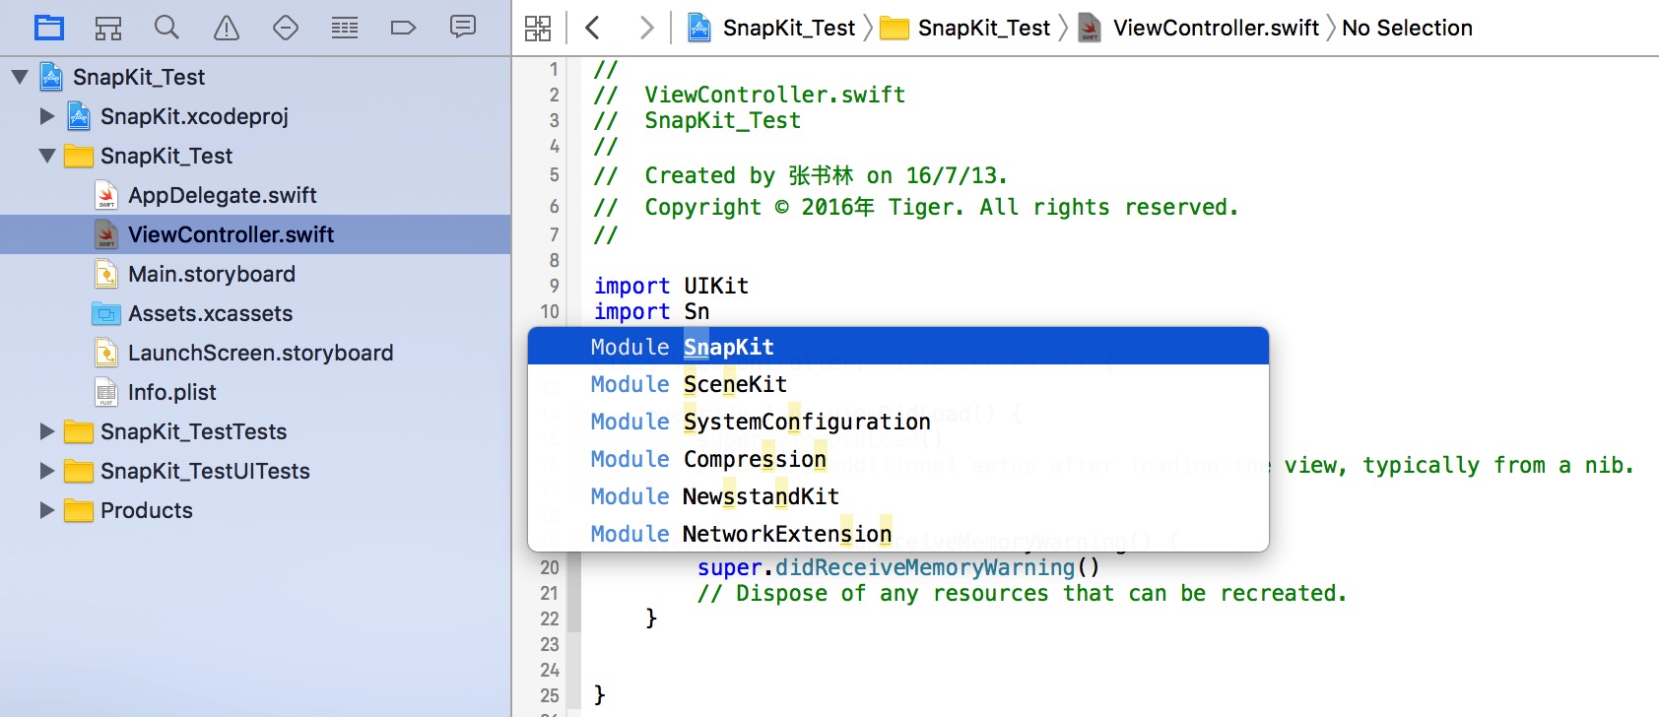
Task: Go forward with the right chevron
Action: [x=646, y=28]
